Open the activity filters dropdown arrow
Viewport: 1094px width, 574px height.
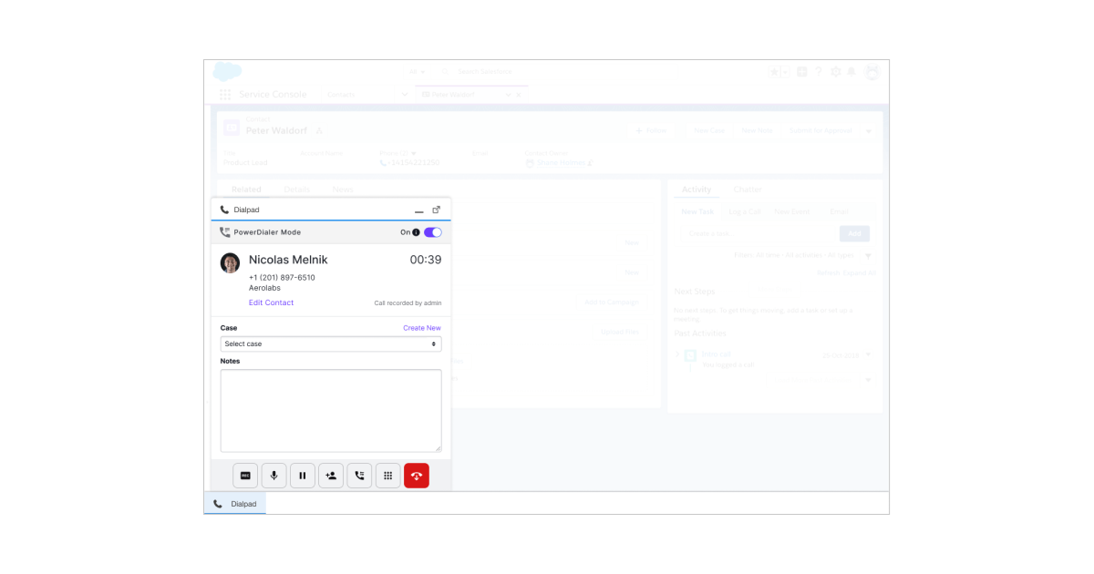pyautogui.click(x=868, y=256)
